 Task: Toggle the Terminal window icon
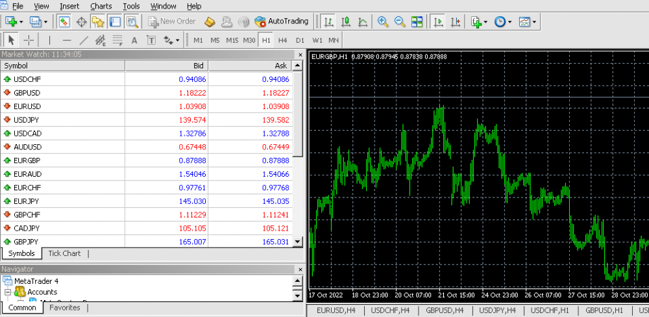pos(115,21)
